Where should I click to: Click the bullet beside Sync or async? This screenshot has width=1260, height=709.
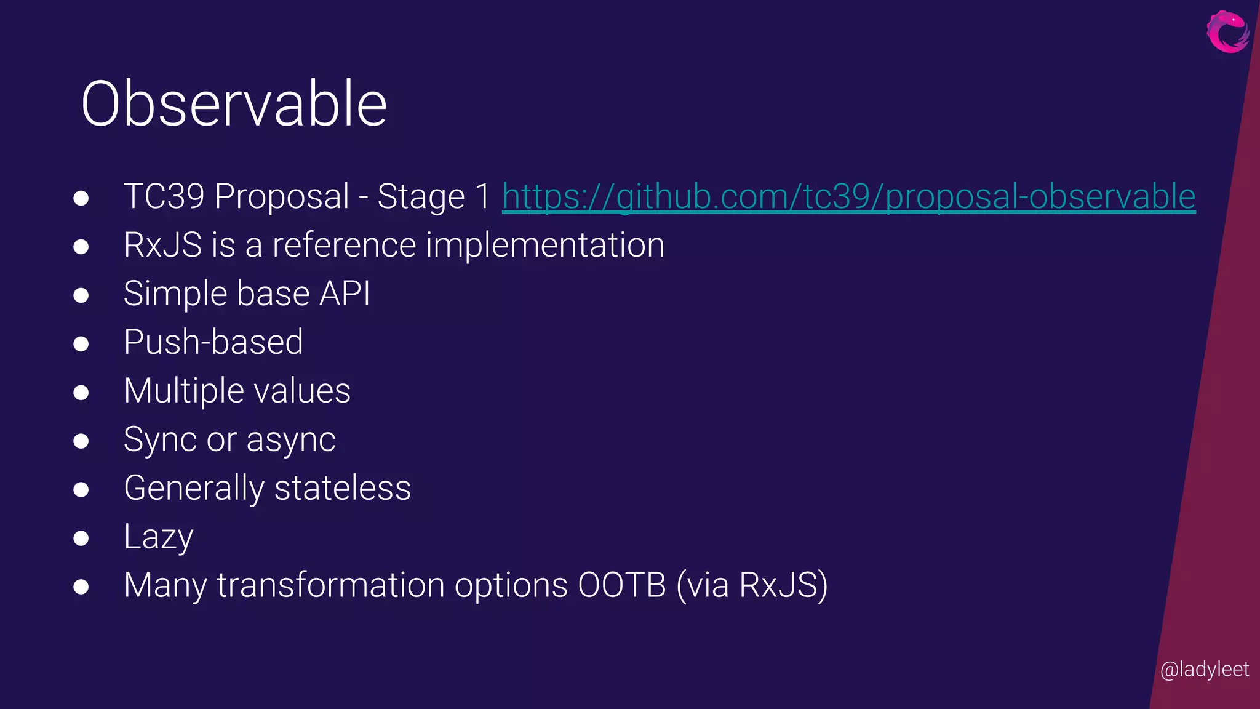(x=81, y=441)
